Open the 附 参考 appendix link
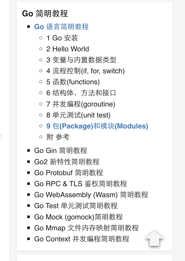This screenshot has width=185, height=261. [x=58, y=137]
